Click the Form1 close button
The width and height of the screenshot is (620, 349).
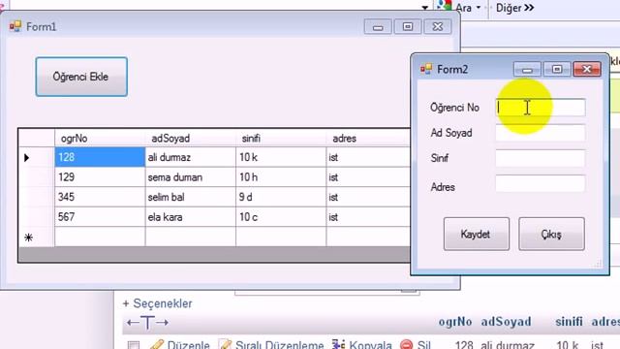pyautogui.click(x=438, y=26)
